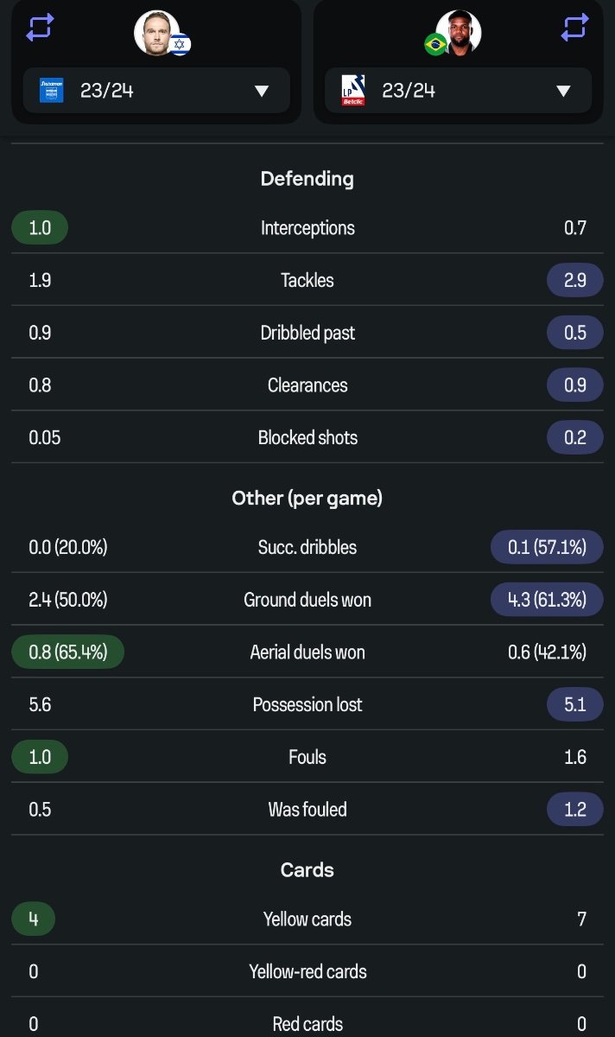This screenshot has height=1037, width=615.
Task: Tap the left player's swap arrows icon
Action: tap(40, 27)
